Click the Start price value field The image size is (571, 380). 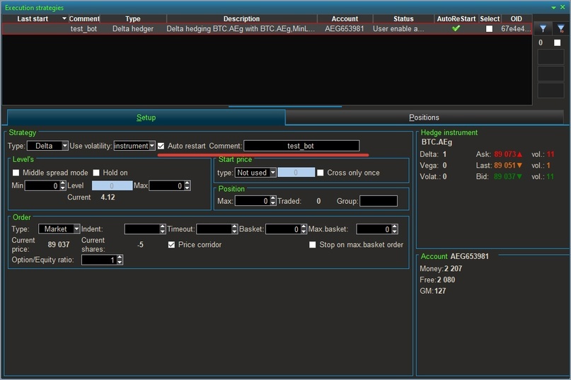[x=296, y=173]
